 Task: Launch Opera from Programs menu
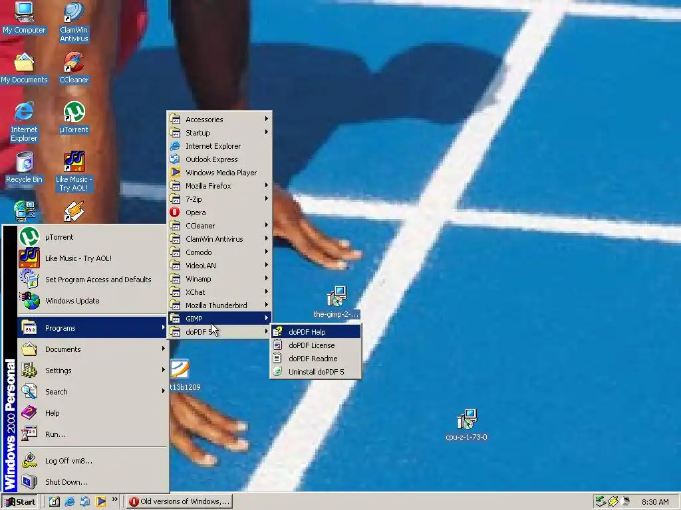pyautogui.click(x=219, y=212)
